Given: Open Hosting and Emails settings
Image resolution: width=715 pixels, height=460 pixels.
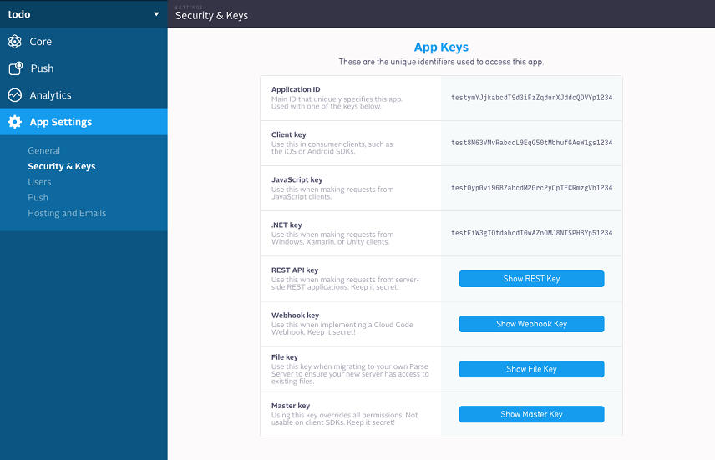Looking at the screenshot, I should point(67,213).
